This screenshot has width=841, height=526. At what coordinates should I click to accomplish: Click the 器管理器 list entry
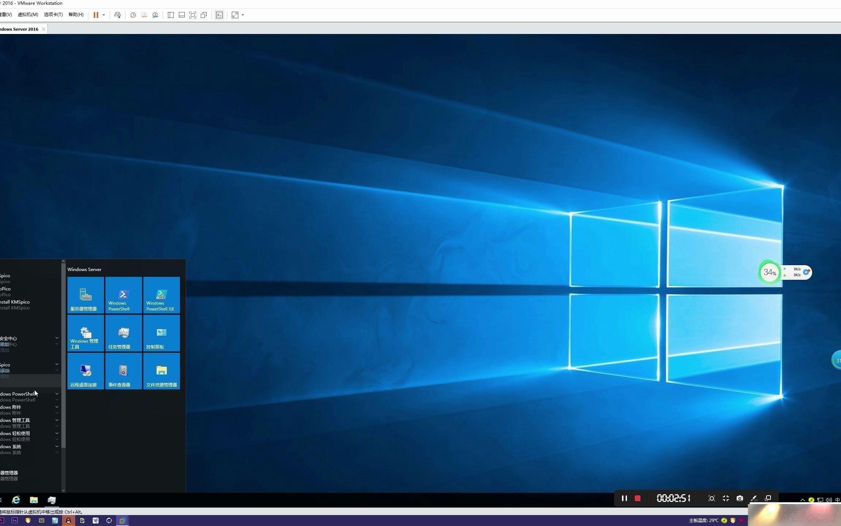(9, 473)
